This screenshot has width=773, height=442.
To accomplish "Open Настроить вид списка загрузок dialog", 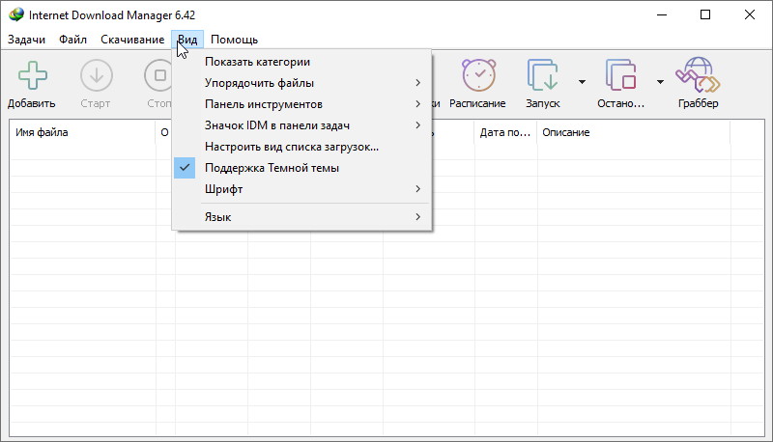I will click(x=301, y=147).
